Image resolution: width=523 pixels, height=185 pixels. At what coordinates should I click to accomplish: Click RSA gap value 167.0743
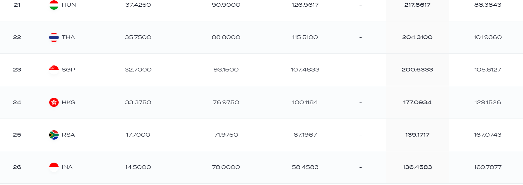coord(488,135)
